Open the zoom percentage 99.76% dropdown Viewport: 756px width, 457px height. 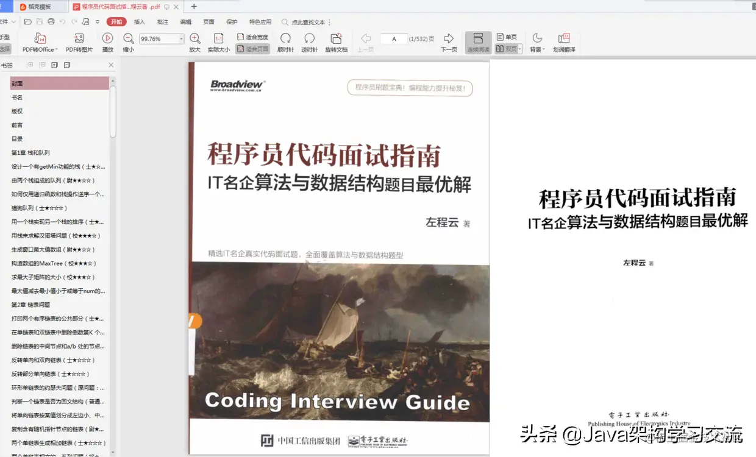(181, 38)
